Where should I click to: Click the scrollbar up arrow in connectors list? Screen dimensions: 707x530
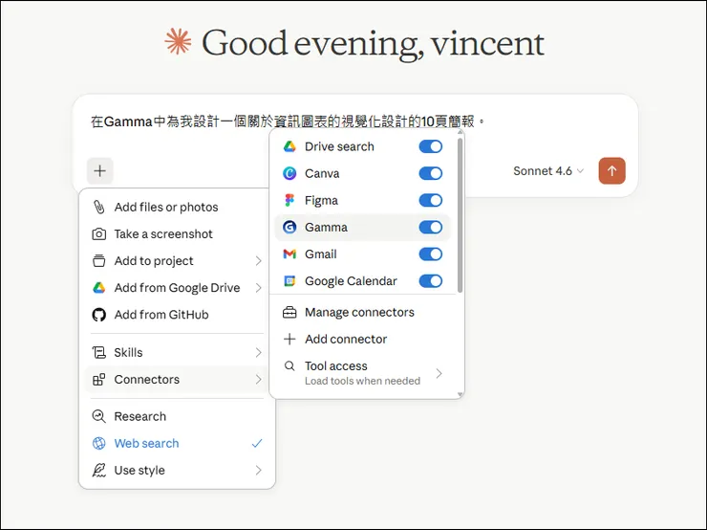click(460, 132)
